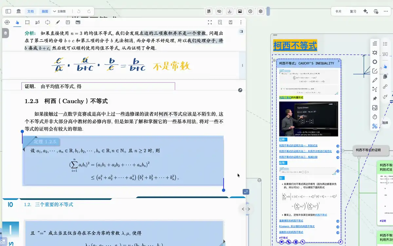Enter full screen document view
393x246 pixels.
[210, 22]
